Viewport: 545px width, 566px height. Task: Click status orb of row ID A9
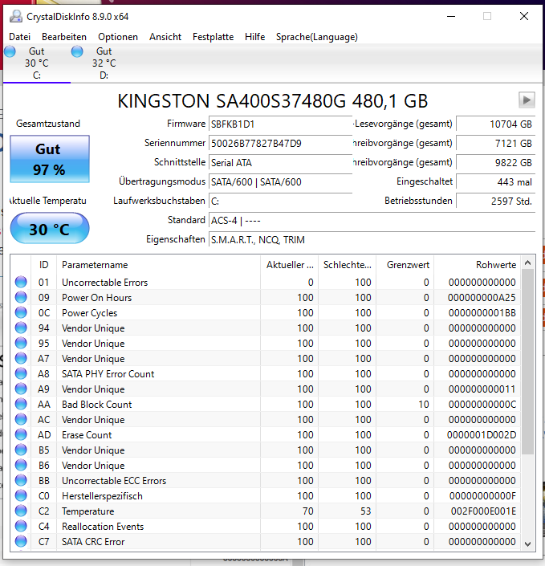21,389
